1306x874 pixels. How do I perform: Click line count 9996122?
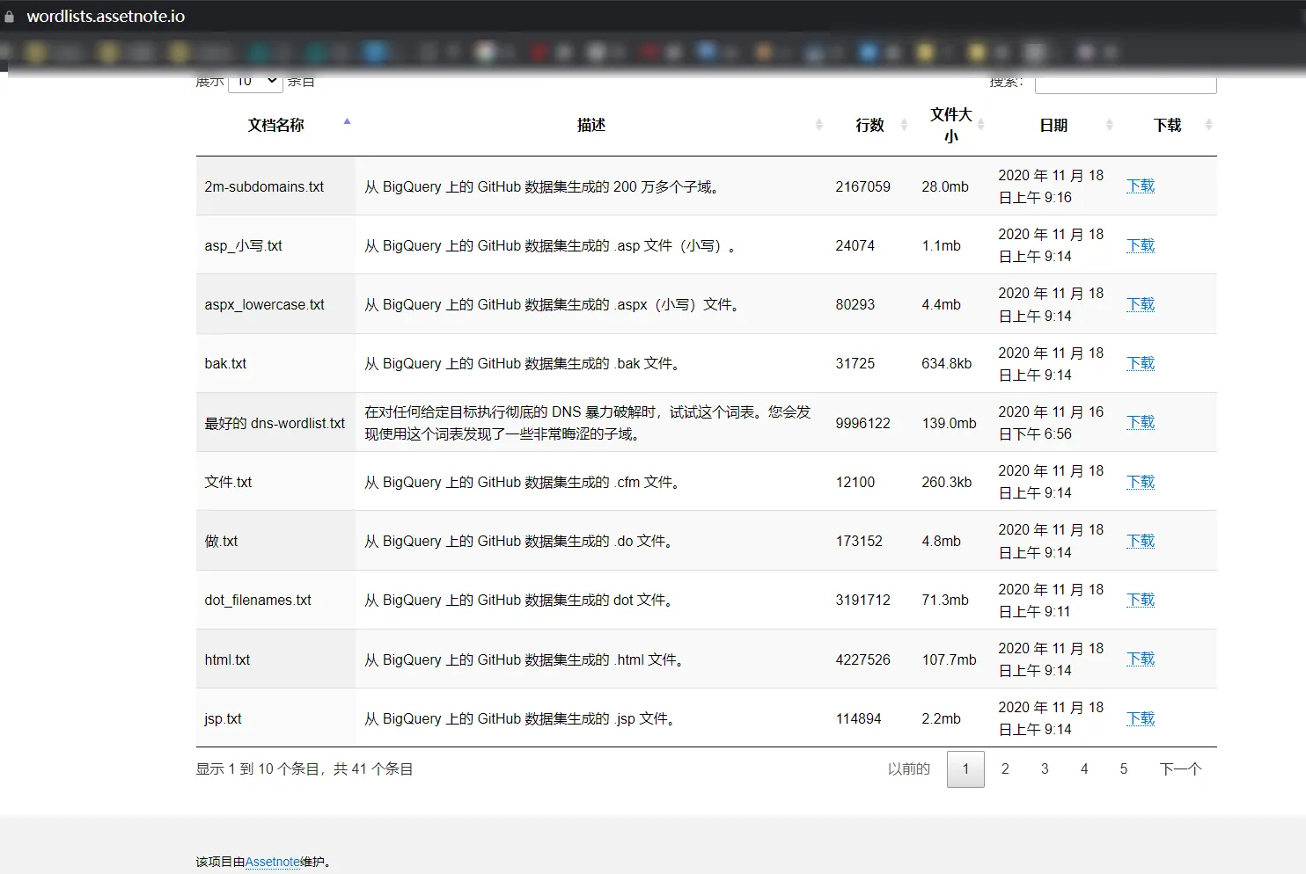[862, 423]
